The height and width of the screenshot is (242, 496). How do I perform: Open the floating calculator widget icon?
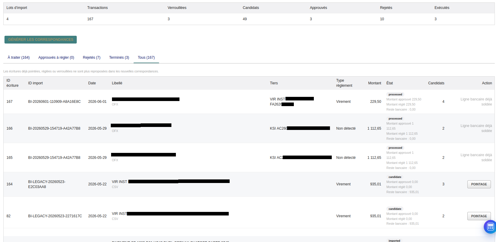490,227
